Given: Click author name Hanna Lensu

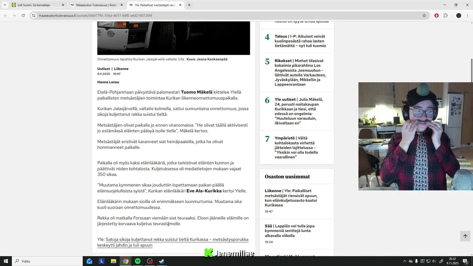Looking at the screenshot, I should coord(108,82).
